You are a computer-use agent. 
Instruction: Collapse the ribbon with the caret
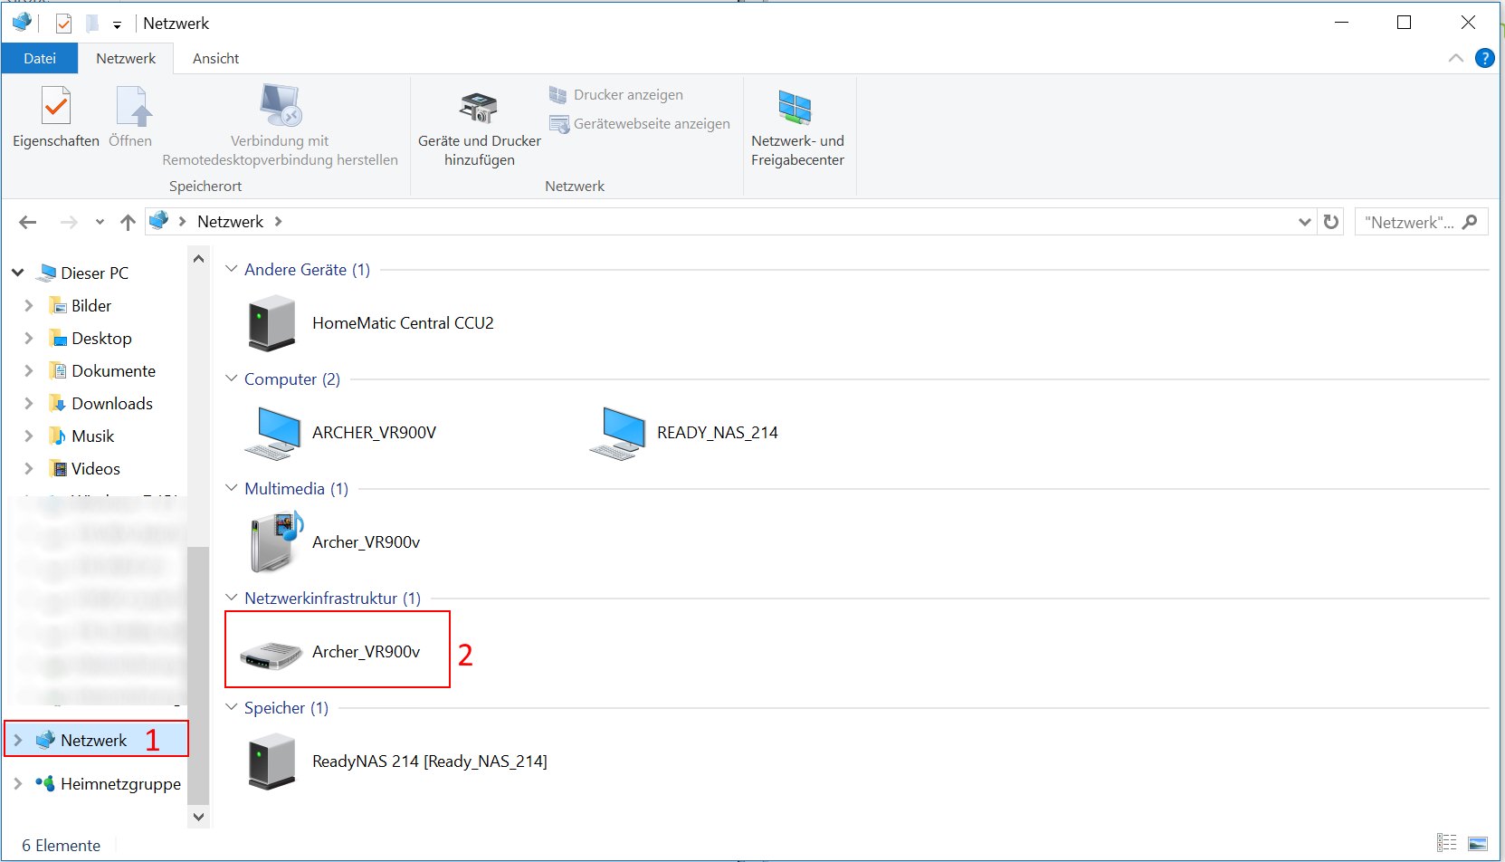tap(1456, 58)
